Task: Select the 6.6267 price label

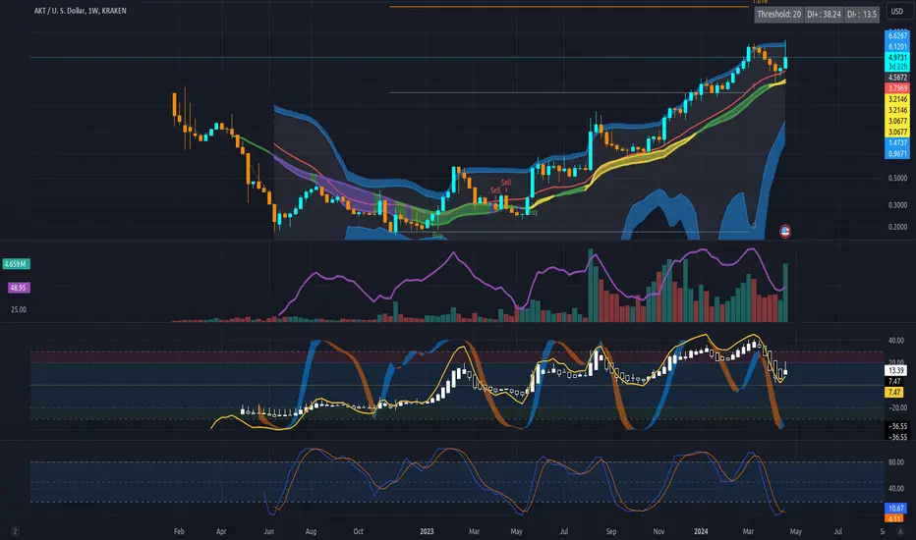Action: (897, 35)
